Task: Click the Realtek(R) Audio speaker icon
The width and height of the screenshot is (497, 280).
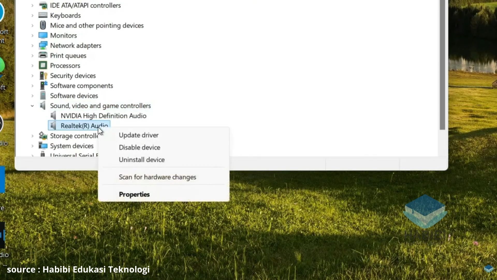Action: tap(53, 126)
